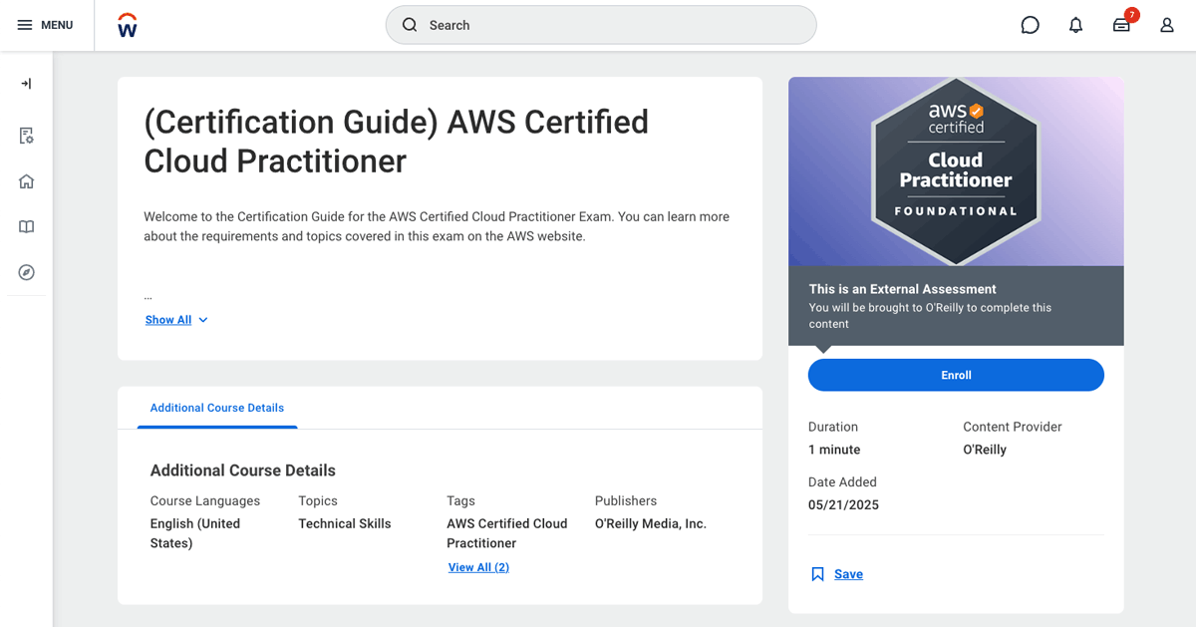The image size is (1196, 627).
Task: Click the welcome description paragraph
Action: click(437, 226)
